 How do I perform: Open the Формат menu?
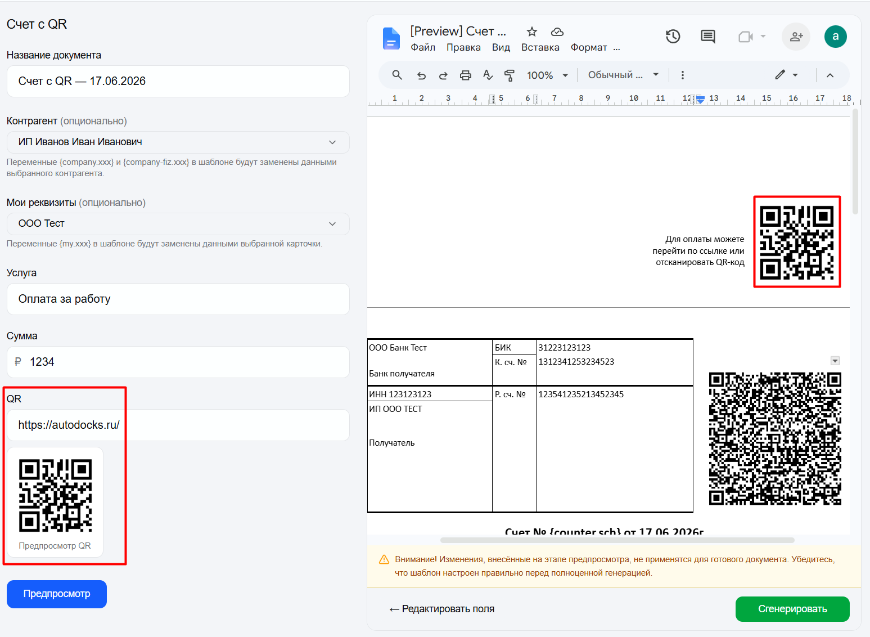tap(589, 47)
